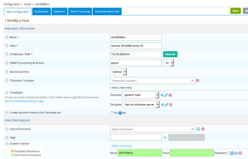This screenshot has height=159, width=248.
Task: Delete the OPTIONV3 custom macro
Action: click(x=240, y=153)
